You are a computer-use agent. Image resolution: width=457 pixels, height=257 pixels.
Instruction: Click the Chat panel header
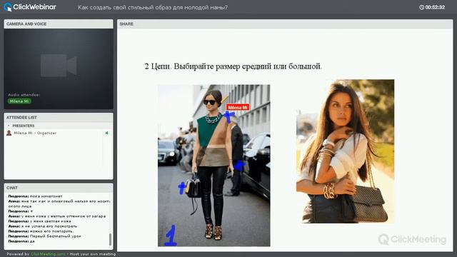[59, 188]
